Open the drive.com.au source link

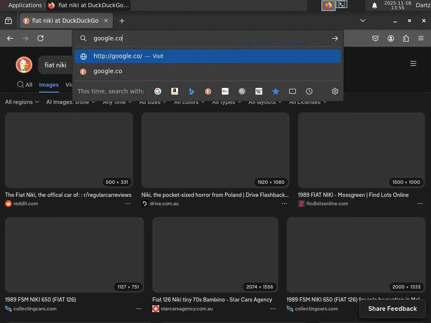(x=164, y=204)
